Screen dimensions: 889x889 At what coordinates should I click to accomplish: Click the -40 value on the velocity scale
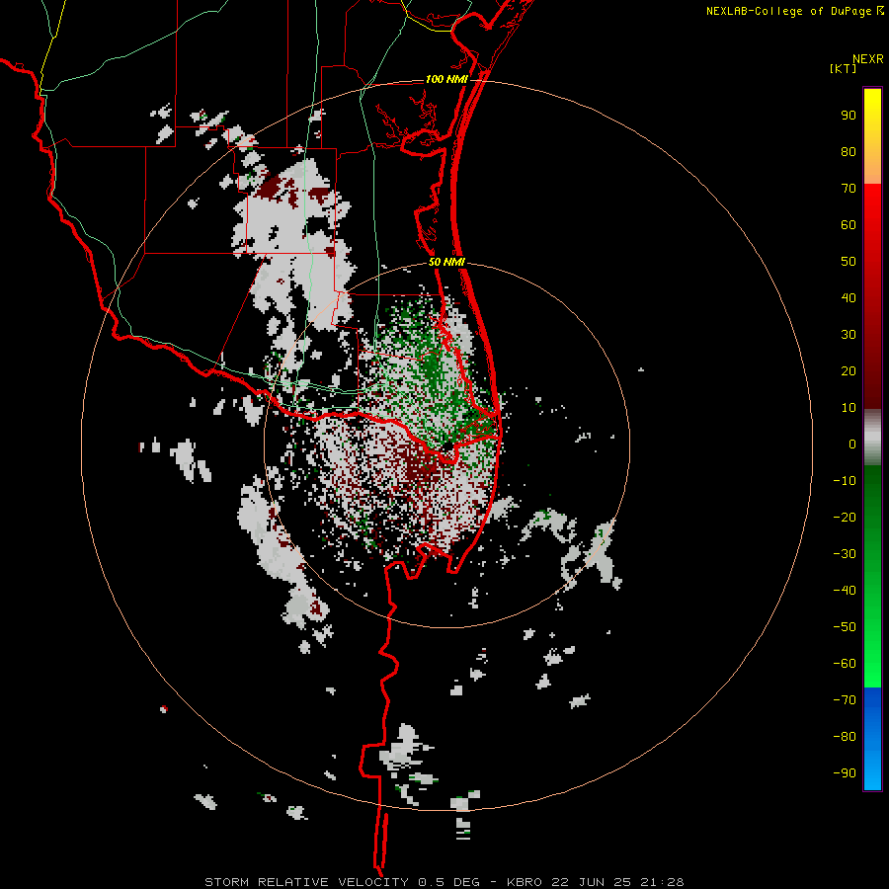(845, 591)
